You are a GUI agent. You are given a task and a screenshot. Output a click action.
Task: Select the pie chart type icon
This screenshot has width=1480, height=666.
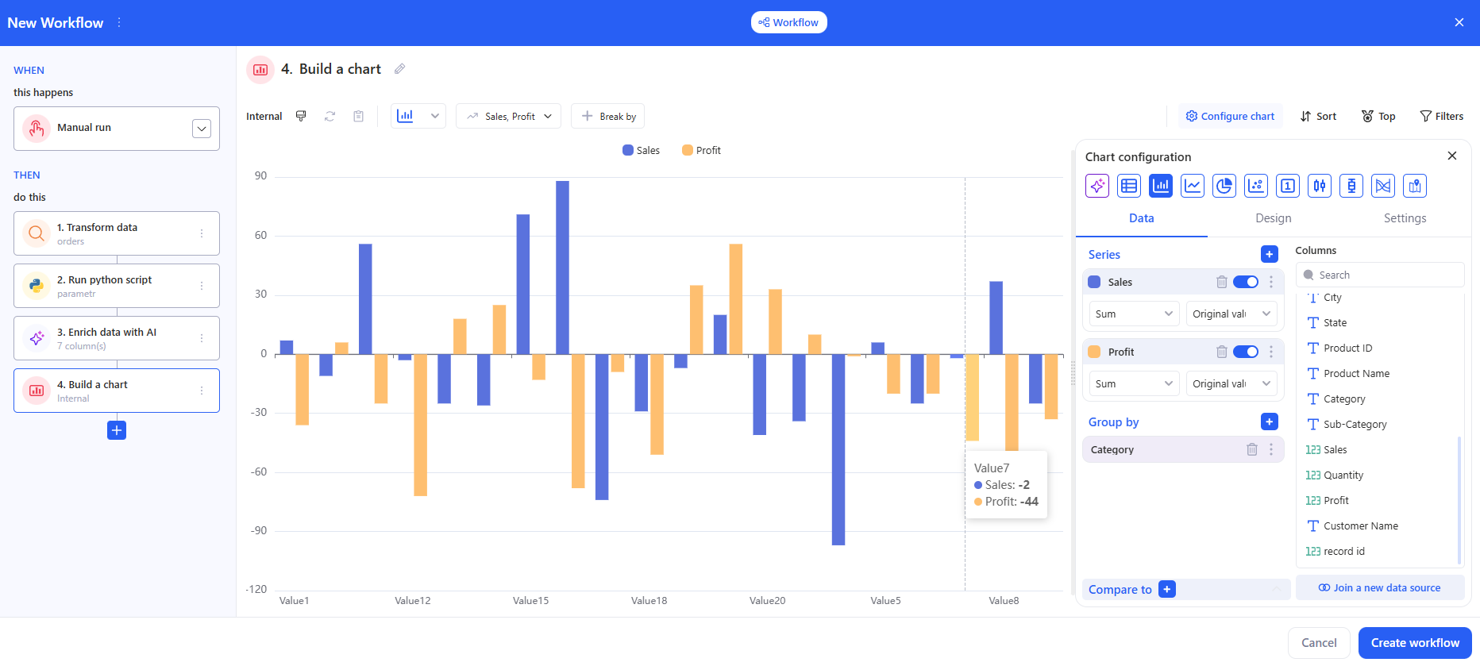point(1224,186)
